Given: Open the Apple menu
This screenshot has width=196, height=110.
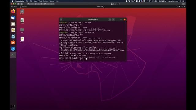Looking at the screenshot, I should [x=12, y=1].
